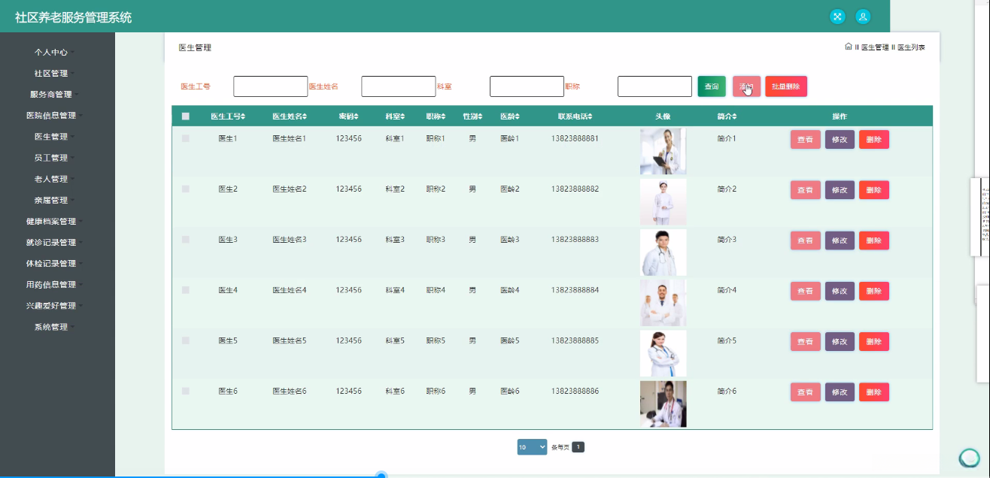
Task: Sort by 职称 column header
Action: (436, 116)
